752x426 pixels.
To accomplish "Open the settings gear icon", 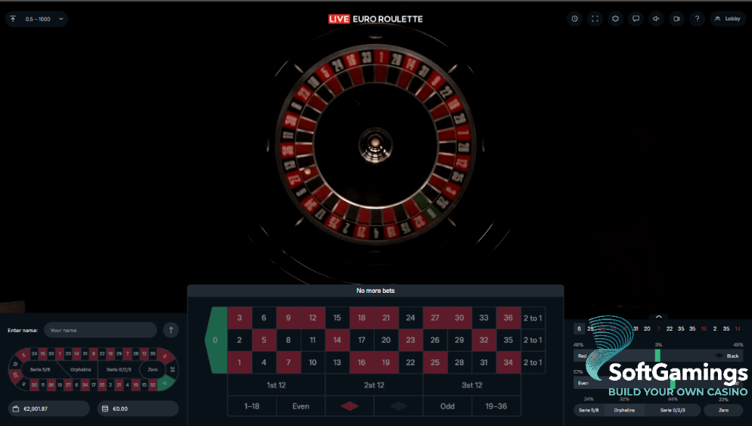I will (x=615, y=19).
